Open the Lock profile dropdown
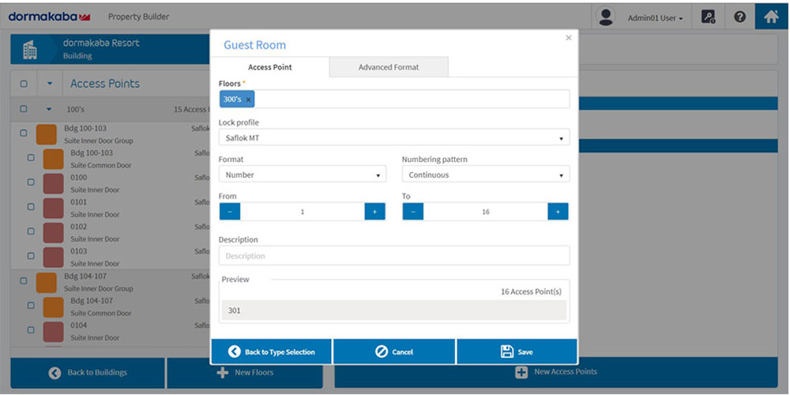 pos(393,138)
